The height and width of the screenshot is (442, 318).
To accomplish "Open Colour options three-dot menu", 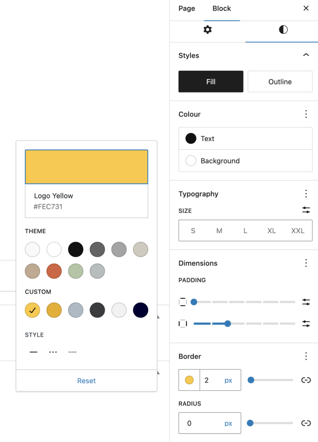I will [306, 114].
